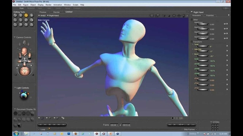Activate the highlighted Translate/Pull tool
Screen dimensions: 243x136
tap(26, 15)
